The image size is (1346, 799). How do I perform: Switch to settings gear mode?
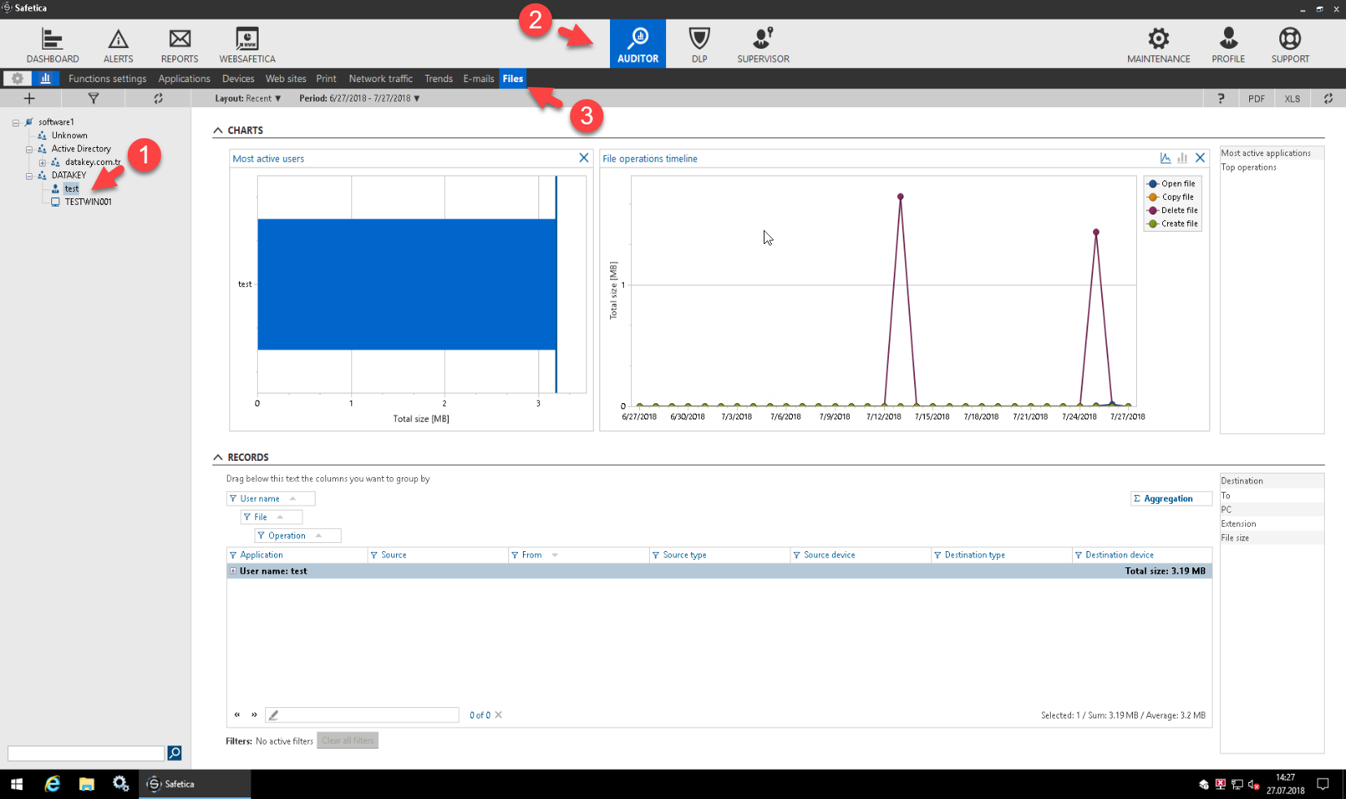tap(17, 78)
